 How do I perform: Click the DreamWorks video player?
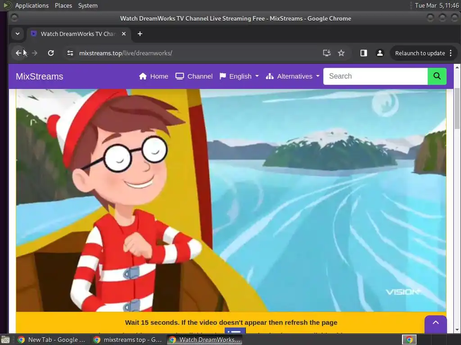[x=231, y=200]
